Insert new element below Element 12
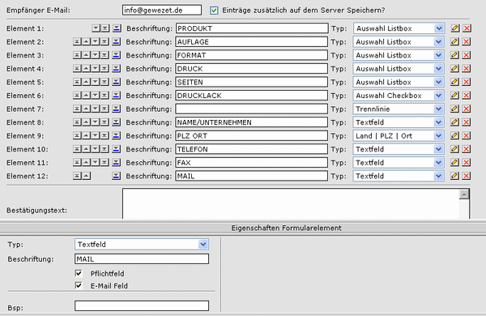 coord(116,176)
